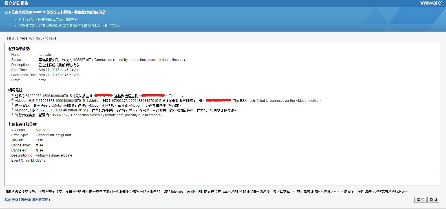Click the GenericVmConfigFault error type
Screen dimensions: 446x209
click(x=53, y=135)
